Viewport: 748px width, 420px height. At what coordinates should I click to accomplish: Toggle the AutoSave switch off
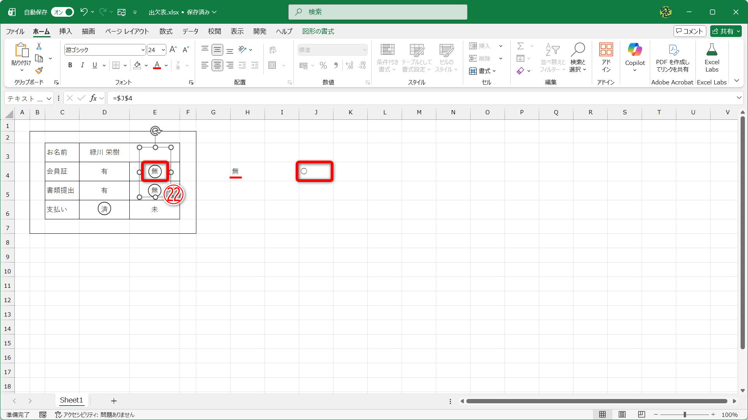pyautogui.click(x=63, y=12)
